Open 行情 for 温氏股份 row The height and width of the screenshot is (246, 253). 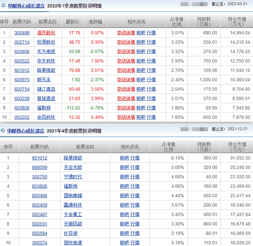coord(151,33)
